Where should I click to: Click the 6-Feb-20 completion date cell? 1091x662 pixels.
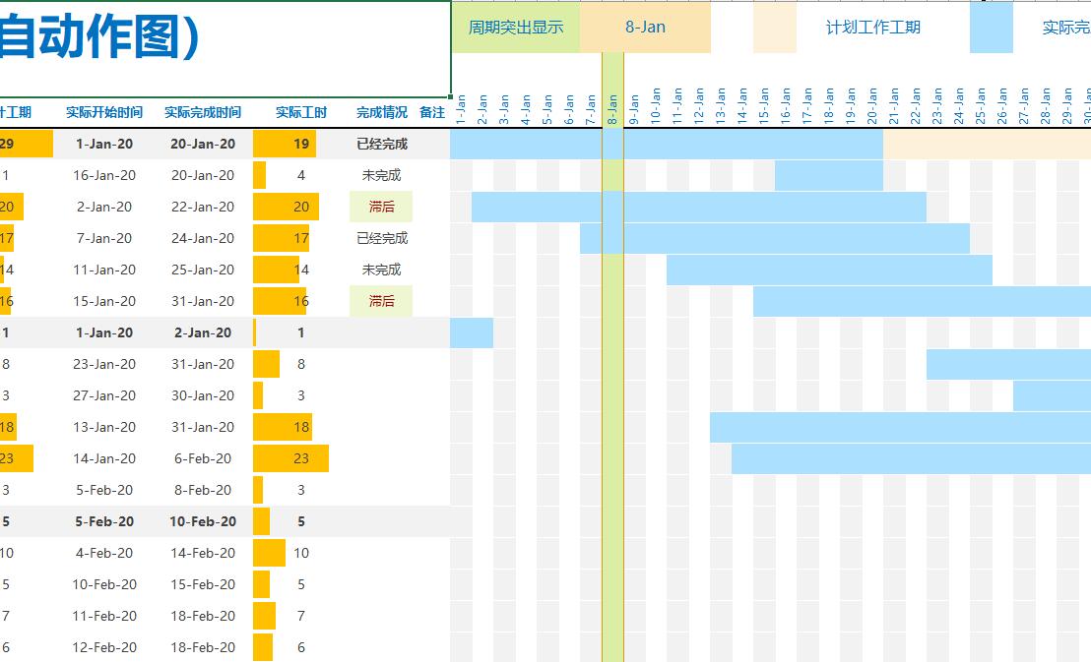pyautogui.click(x=203, y=458)
